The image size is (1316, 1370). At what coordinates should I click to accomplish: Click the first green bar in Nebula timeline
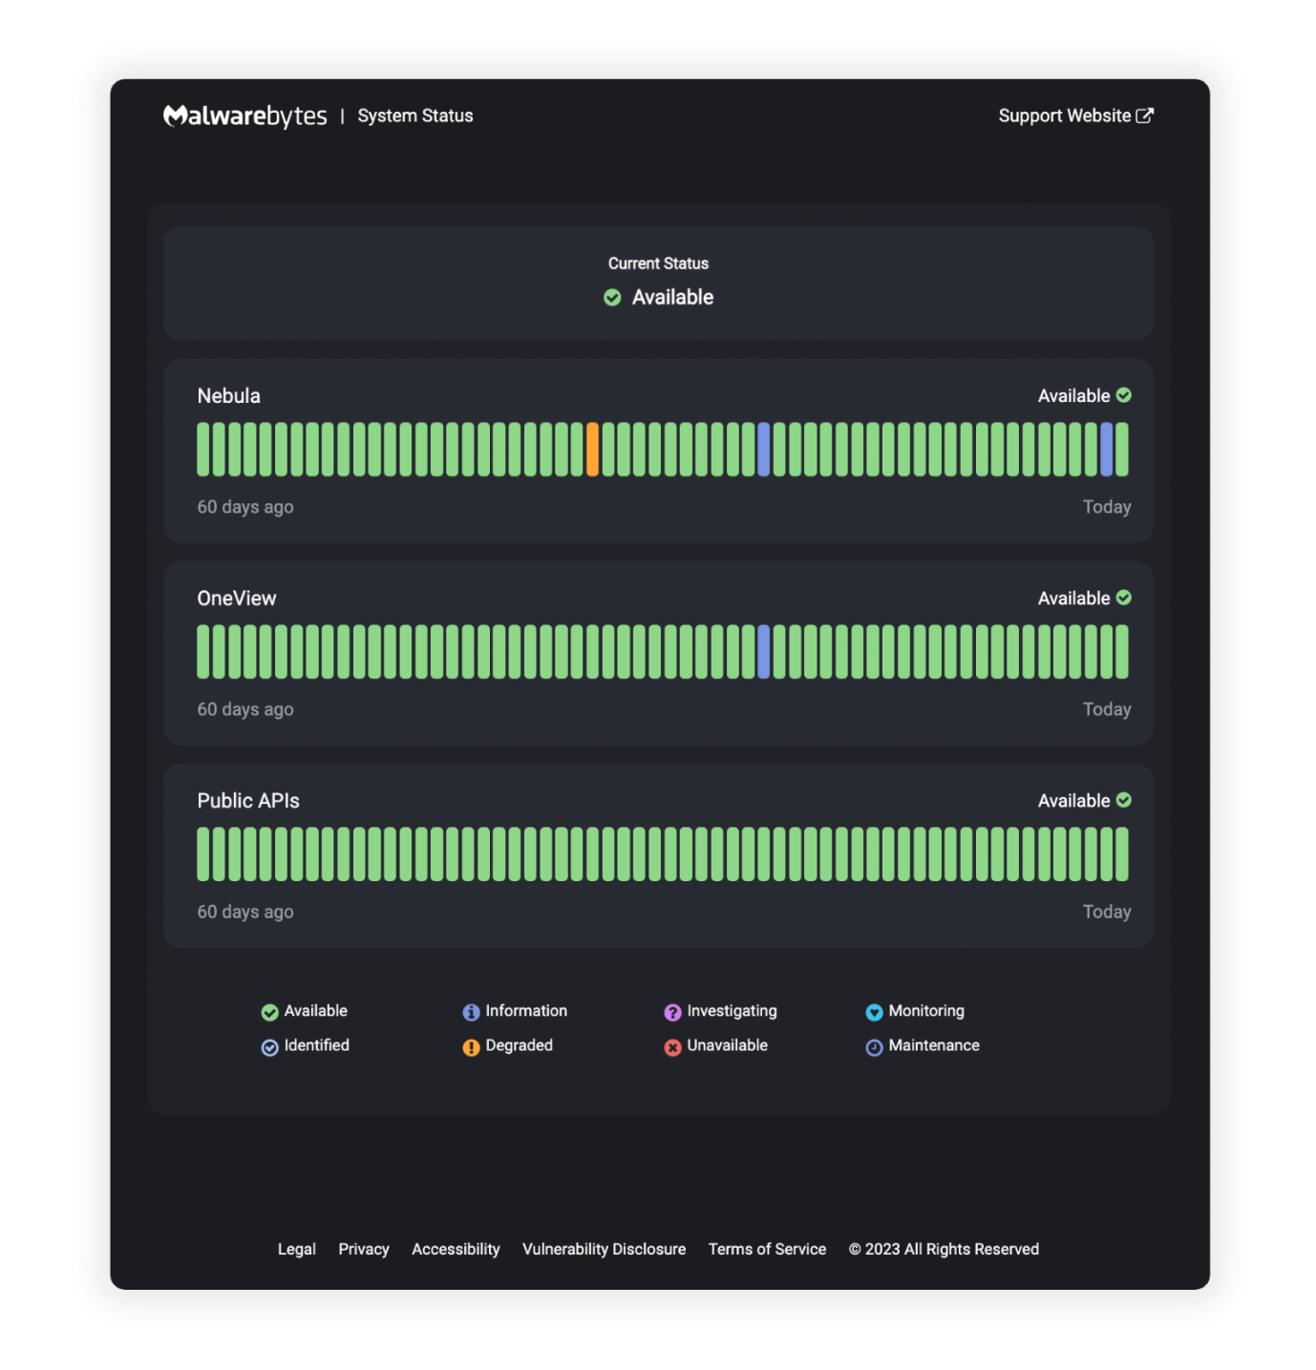203,450
